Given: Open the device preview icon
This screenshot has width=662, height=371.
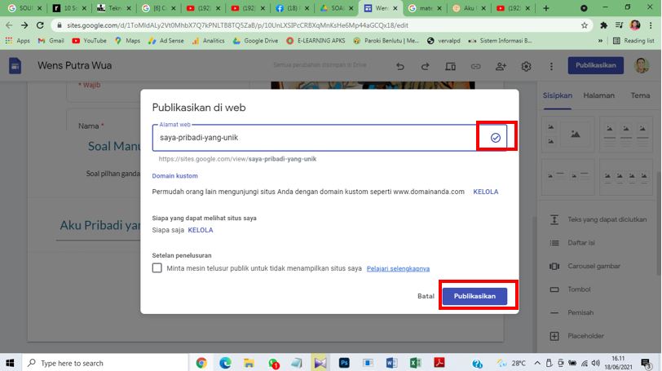Looking at the screenshot, I should (450, 66).
